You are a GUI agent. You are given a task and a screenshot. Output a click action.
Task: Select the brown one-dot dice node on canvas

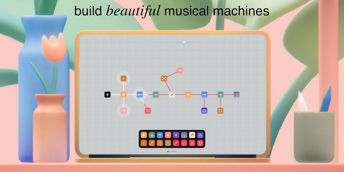[x=124, y=79]
